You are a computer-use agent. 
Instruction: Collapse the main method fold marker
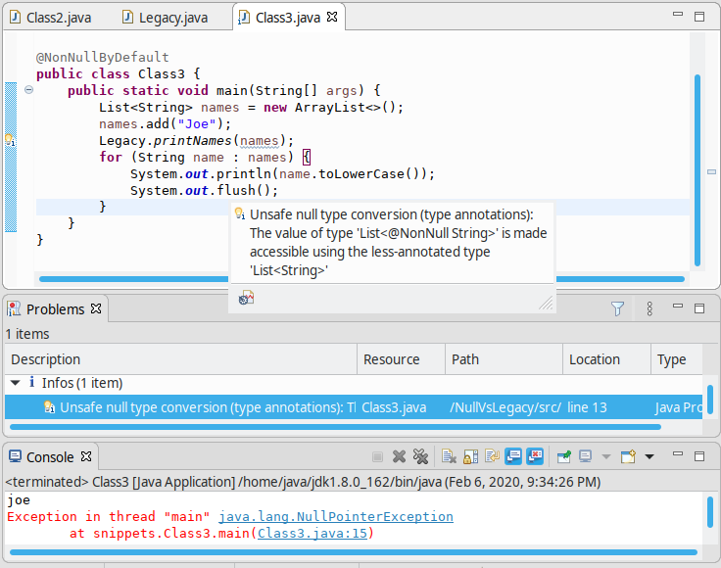pyautogui.click(x=28, y=90)
